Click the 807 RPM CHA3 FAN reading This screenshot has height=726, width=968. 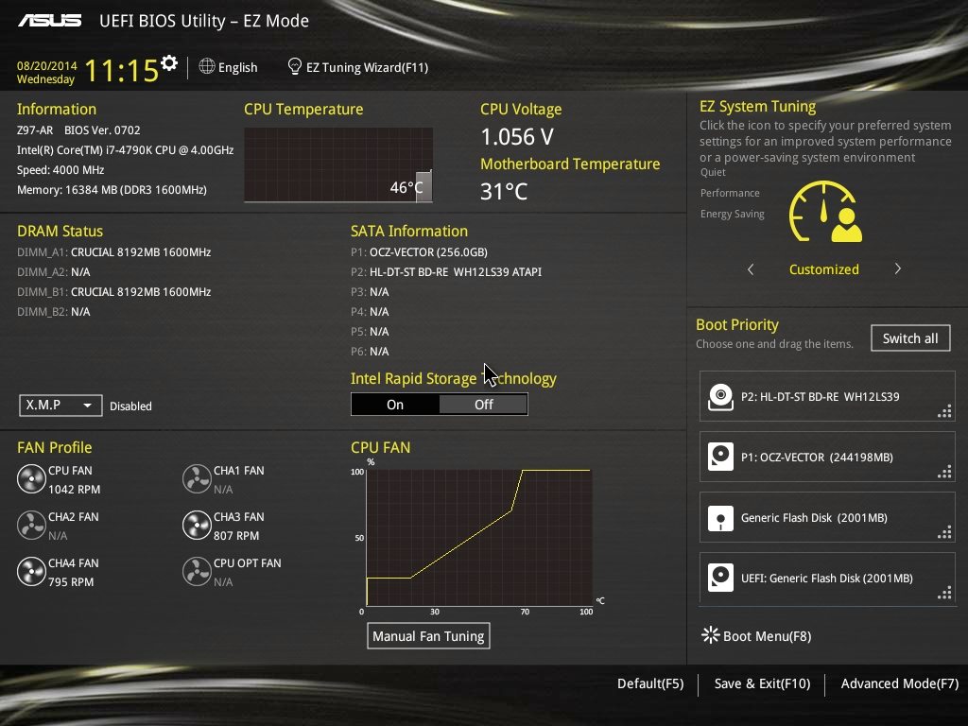coord(236,535)
